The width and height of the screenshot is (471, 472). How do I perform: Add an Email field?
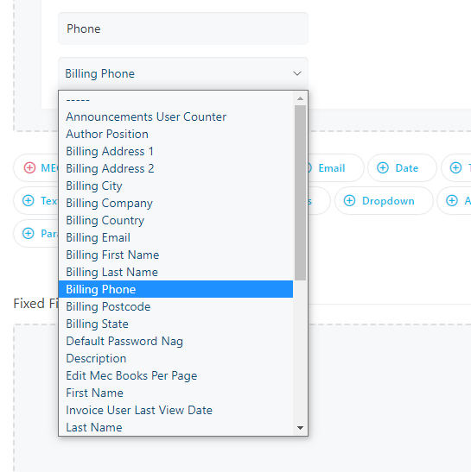[335, 168]
